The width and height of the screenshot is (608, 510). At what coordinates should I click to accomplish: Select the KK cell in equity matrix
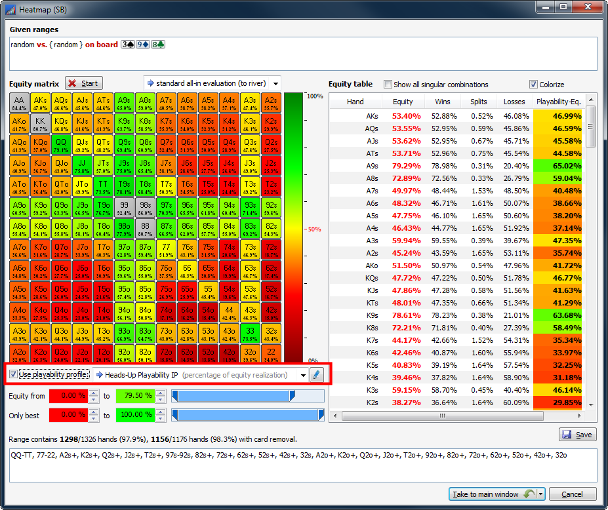(x=40, y=124)
